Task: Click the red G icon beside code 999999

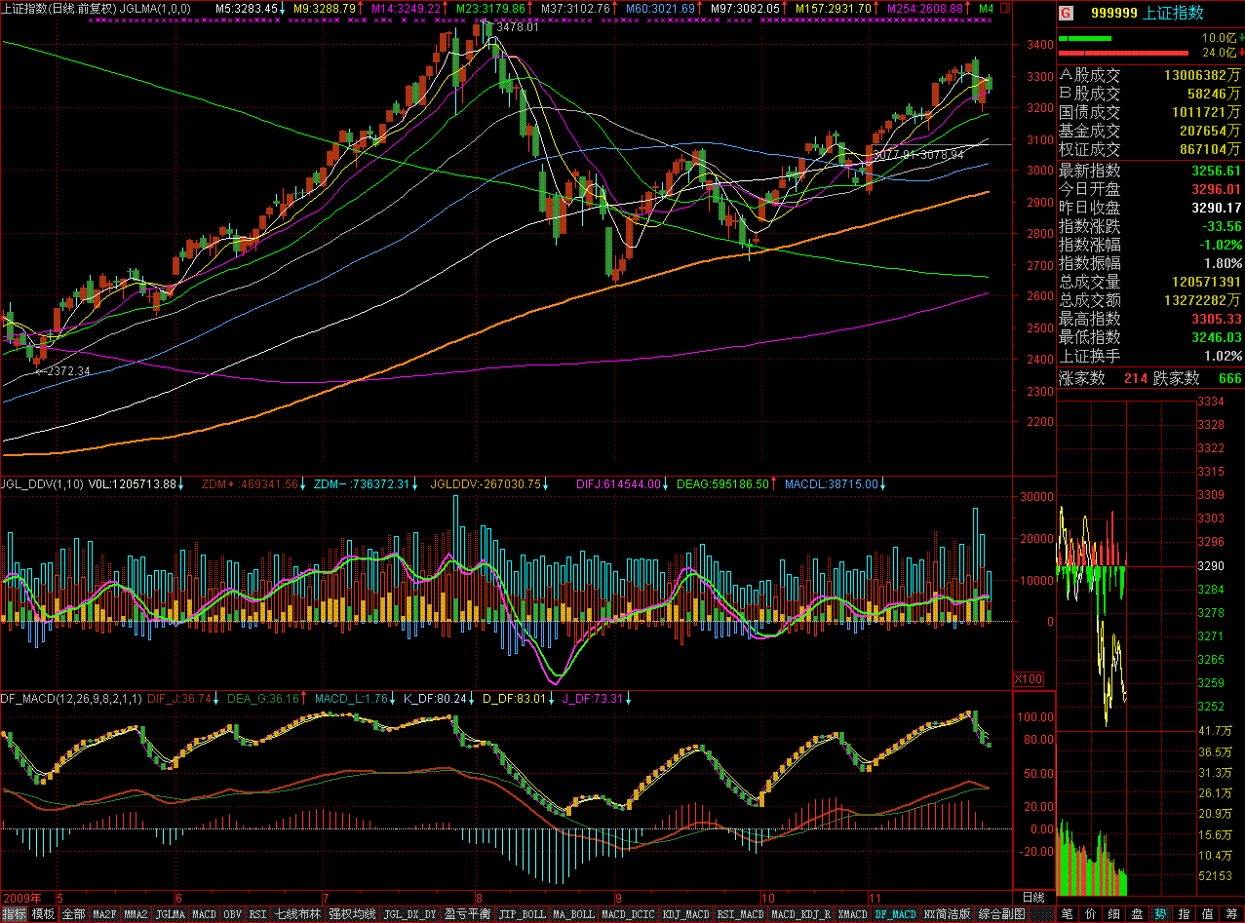Action: click(1066, 14)
